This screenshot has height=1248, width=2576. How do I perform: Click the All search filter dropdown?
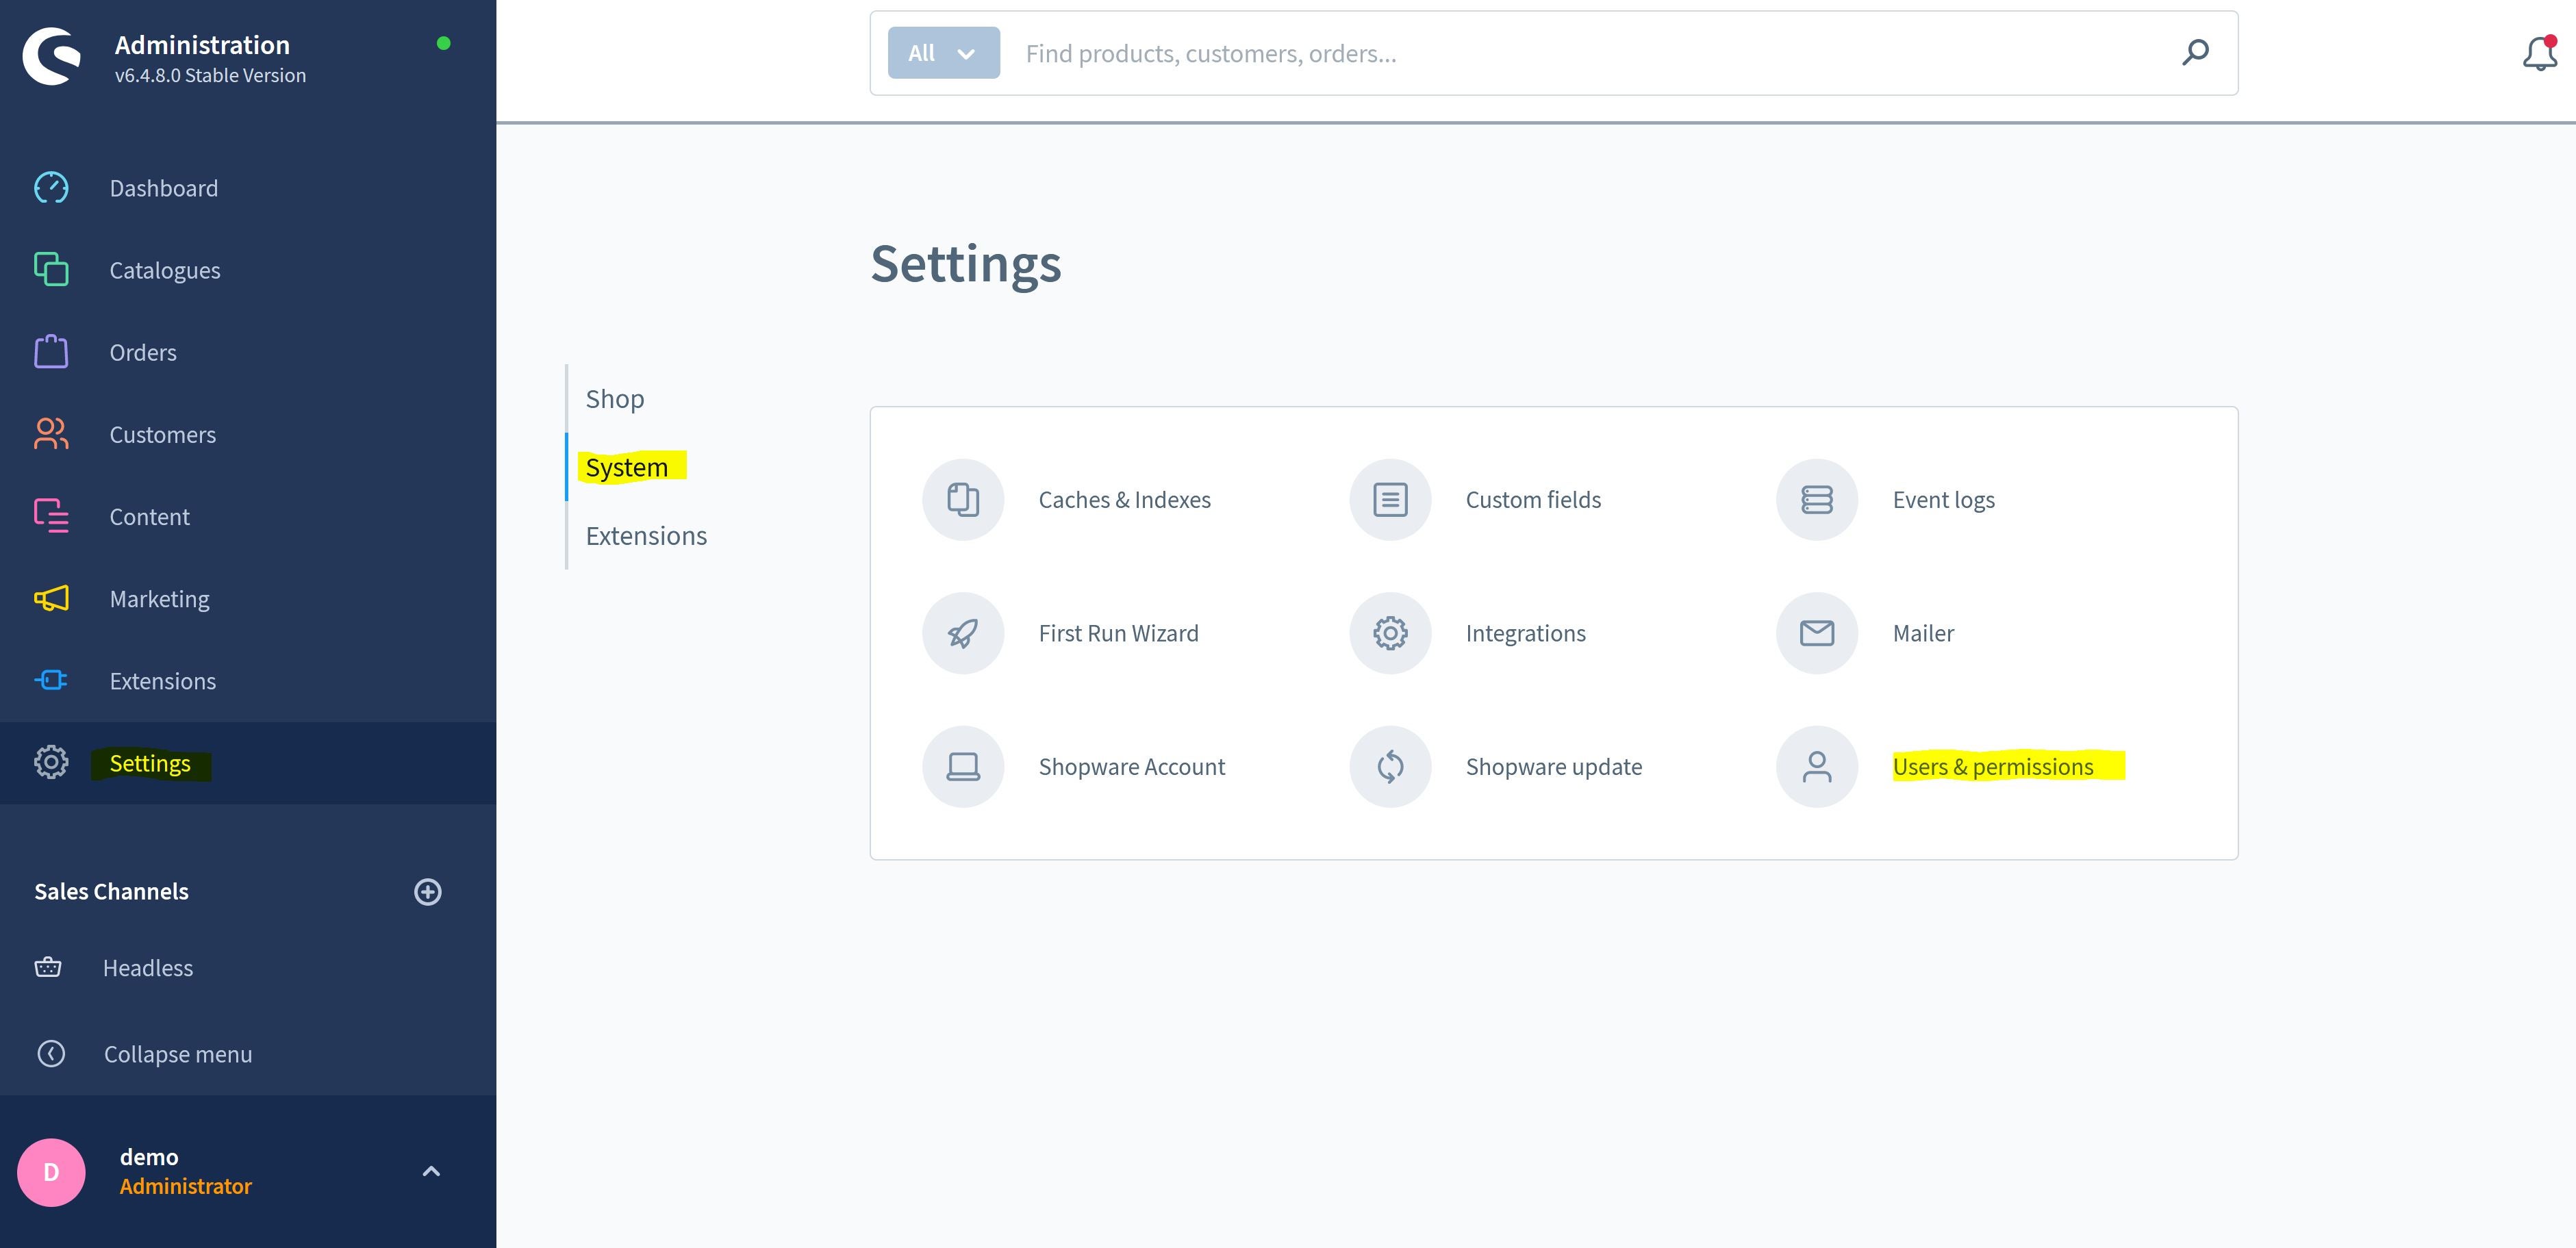(938, 53)
